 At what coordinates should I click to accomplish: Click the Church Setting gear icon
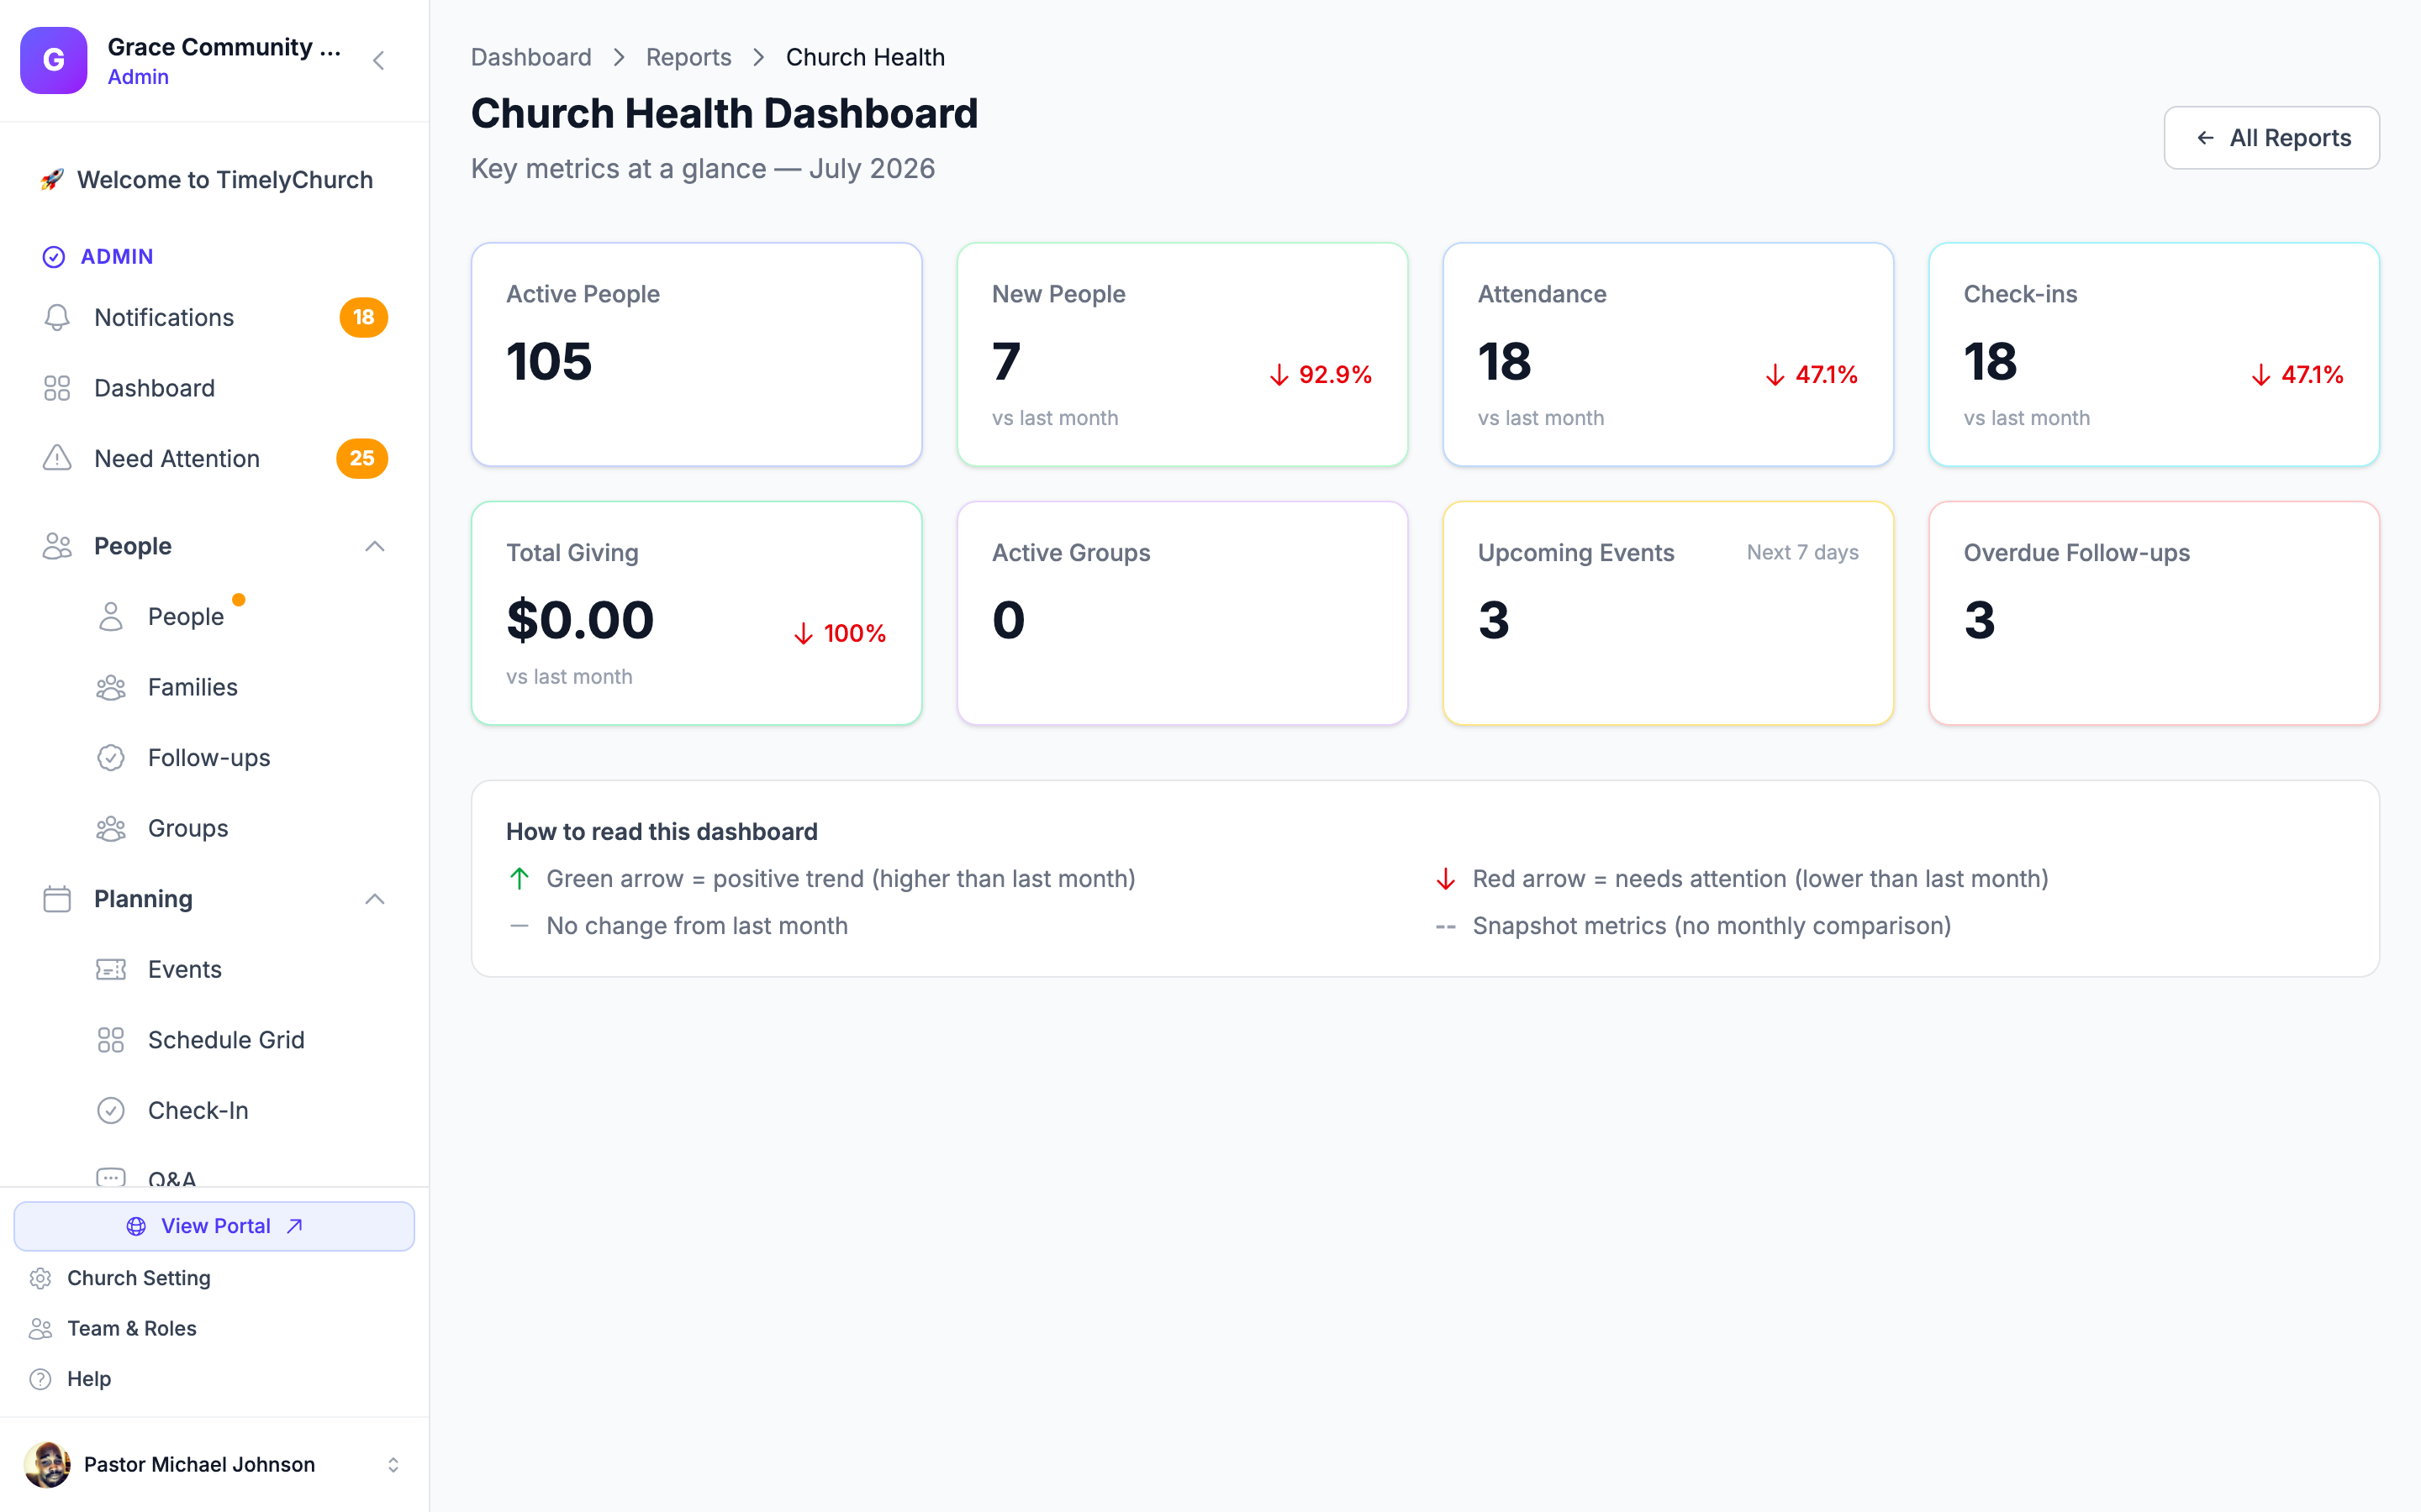click(x=40, y=1278)
